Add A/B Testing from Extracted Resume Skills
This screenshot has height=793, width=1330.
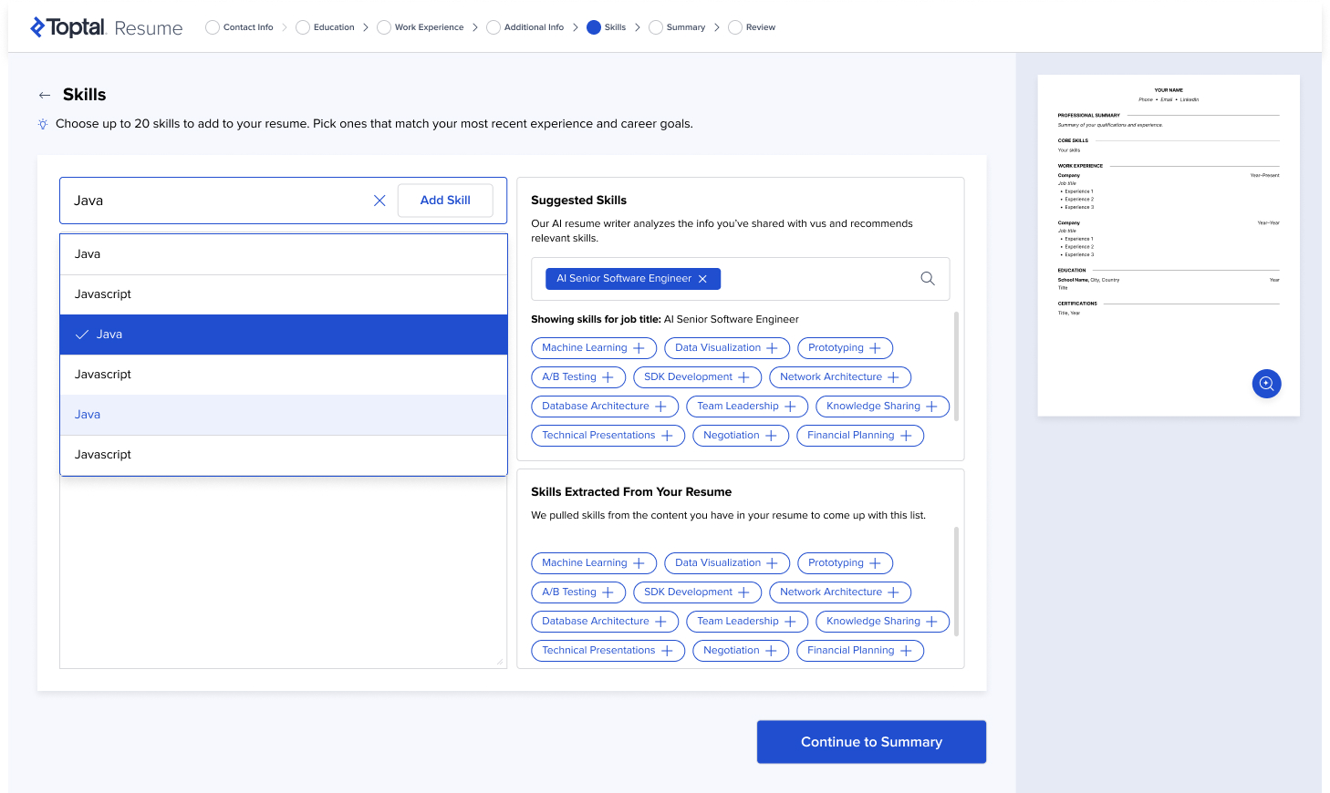(578, 592)
